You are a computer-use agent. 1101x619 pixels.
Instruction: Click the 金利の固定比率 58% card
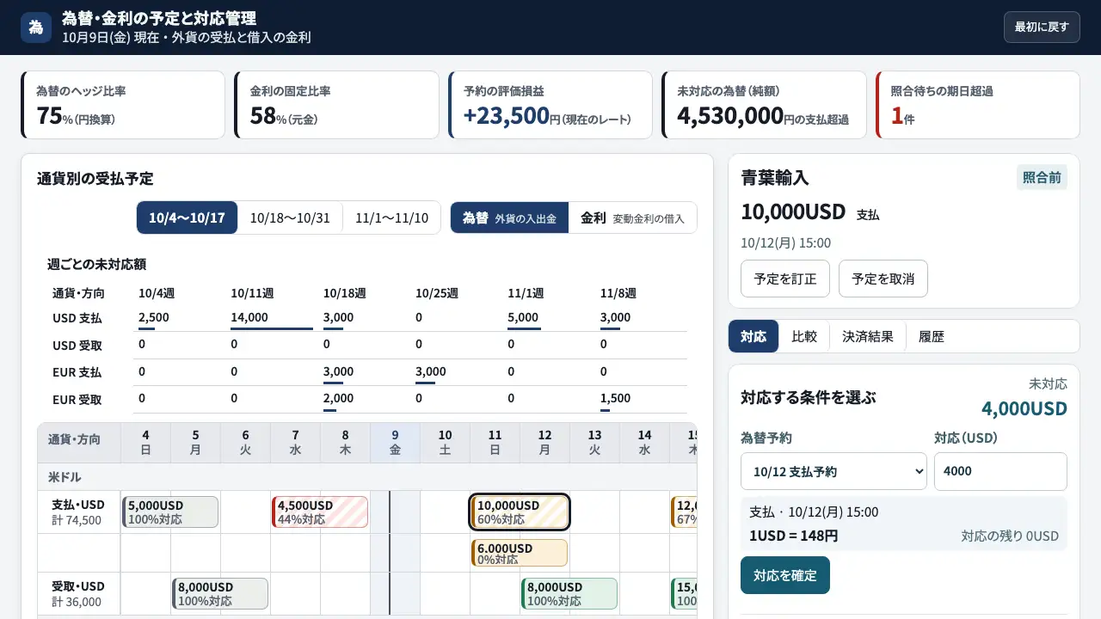coord(336,105)
